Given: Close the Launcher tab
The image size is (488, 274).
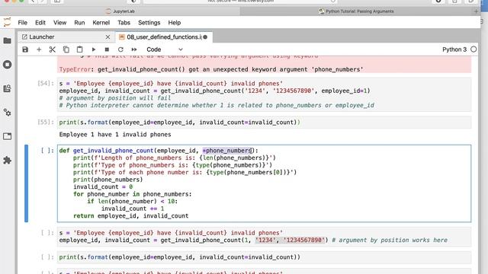Looking at the screenshot, I should pyautogui.click(x=108, y=37).
